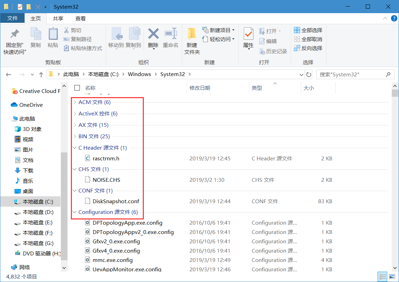Open the address bar history dropdown
Viewport: 399px width, 282px height.
coord(301,75)
